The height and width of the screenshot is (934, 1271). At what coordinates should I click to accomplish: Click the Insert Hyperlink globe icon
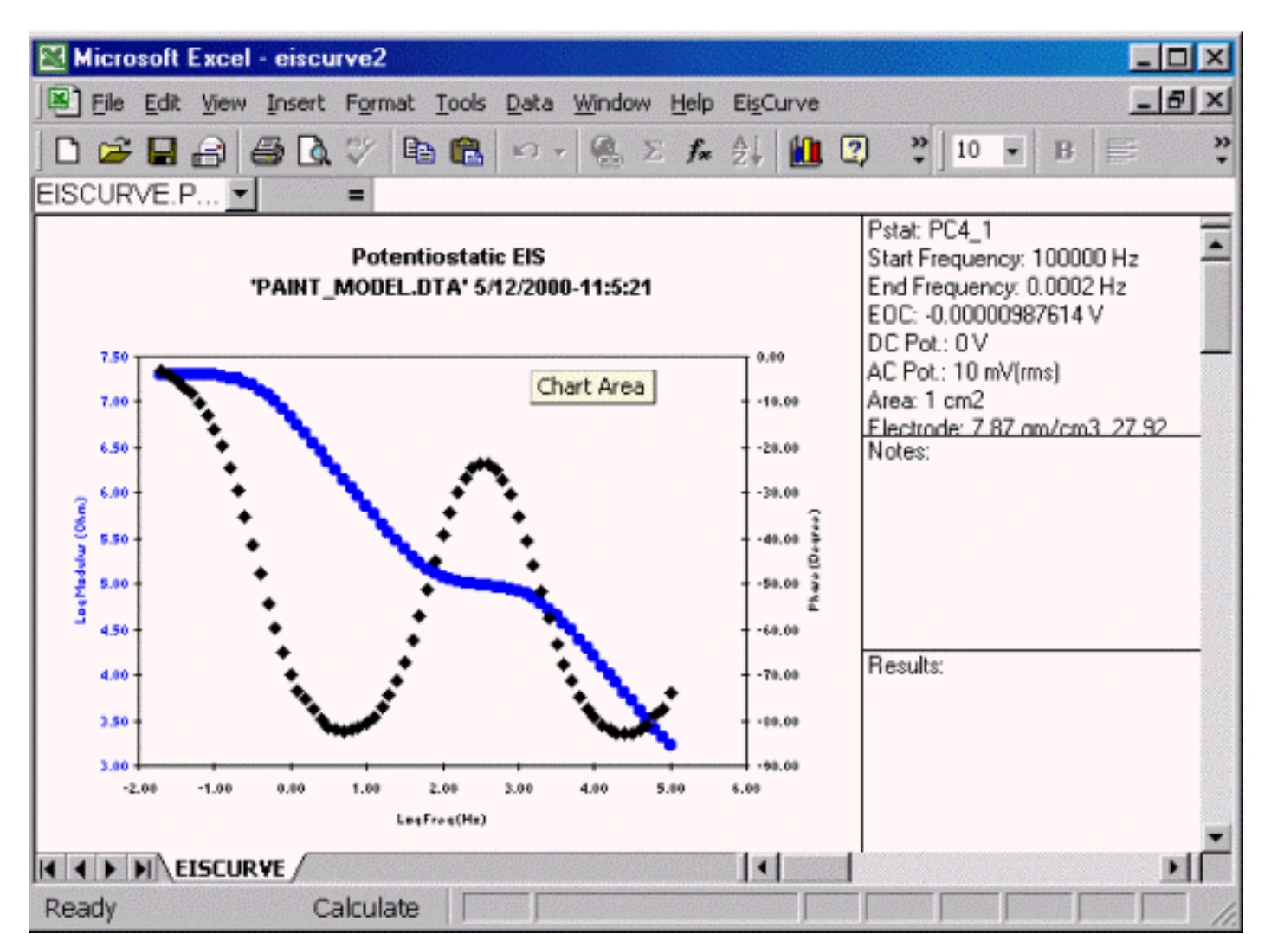point(606,151)
